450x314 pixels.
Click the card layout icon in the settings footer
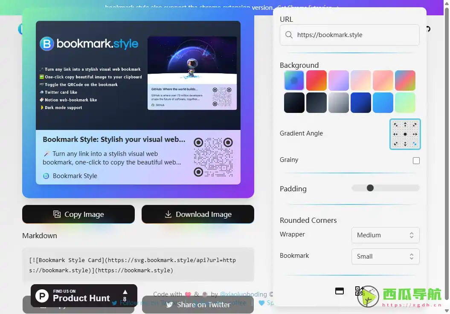[x=340, y=291]
